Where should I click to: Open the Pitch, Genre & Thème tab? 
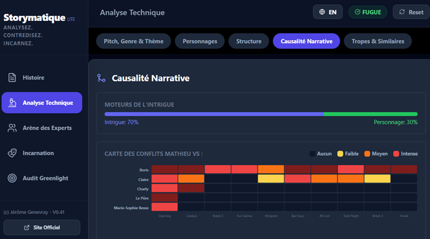(x=134, y=41)
